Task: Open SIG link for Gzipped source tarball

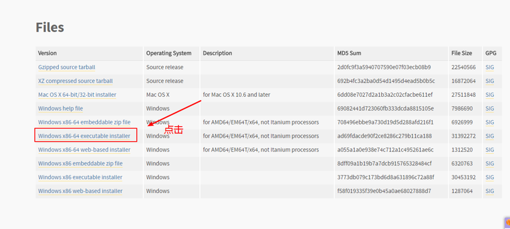Action: pos(490,67)
